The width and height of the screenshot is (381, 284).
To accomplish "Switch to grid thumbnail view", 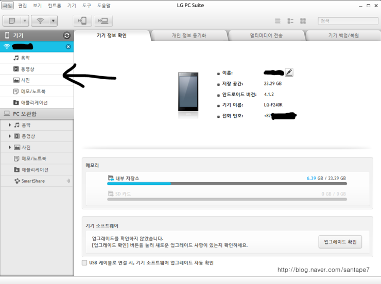I will point(303,21).
